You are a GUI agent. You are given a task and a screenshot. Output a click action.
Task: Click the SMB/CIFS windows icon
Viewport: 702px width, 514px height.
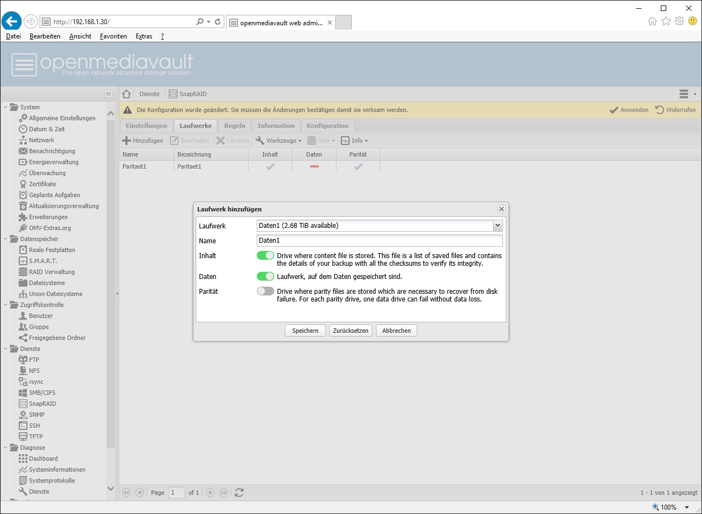(23, 393)
